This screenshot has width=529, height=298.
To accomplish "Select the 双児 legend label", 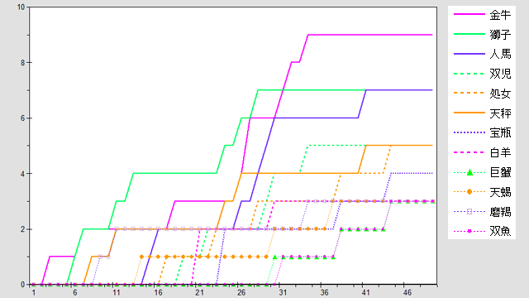I will point(500,74).
